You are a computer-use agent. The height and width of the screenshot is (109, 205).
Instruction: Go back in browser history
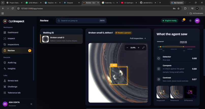(x=3, y=8)
